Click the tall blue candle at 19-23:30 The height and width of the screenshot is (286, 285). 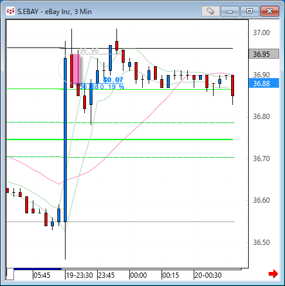click(65, 140)
